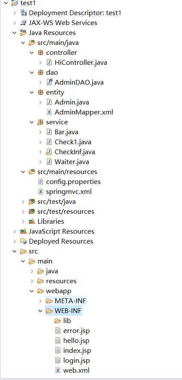Screen dimensions: 182x380
Task: Collapse the webapp folder
Action: [31, 291]
